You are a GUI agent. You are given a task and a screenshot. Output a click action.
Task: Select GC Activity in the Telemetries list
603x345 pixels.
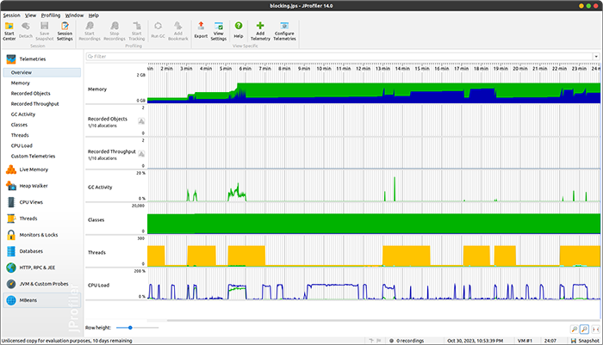pyautogui.click(x=23, y=114)
